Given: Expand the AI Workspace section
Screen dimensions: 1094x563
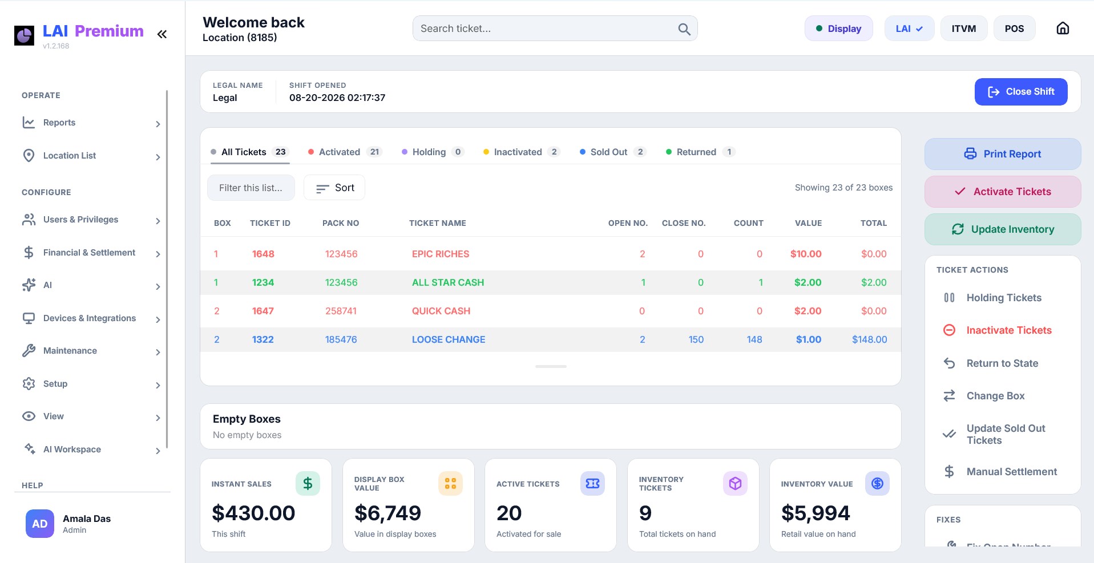Looking at the screenshot, I should [x=91, y=449].
